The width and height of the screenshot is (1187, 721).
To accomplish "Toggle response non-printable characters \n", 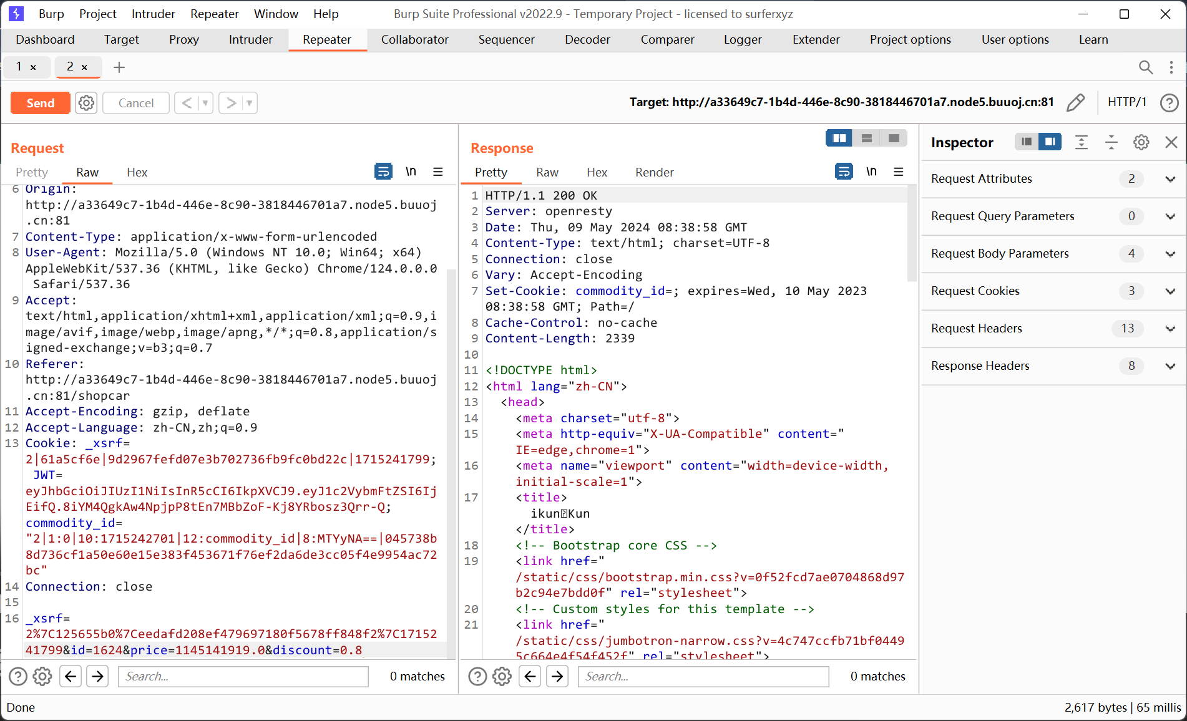I will [x=871, y=171].
